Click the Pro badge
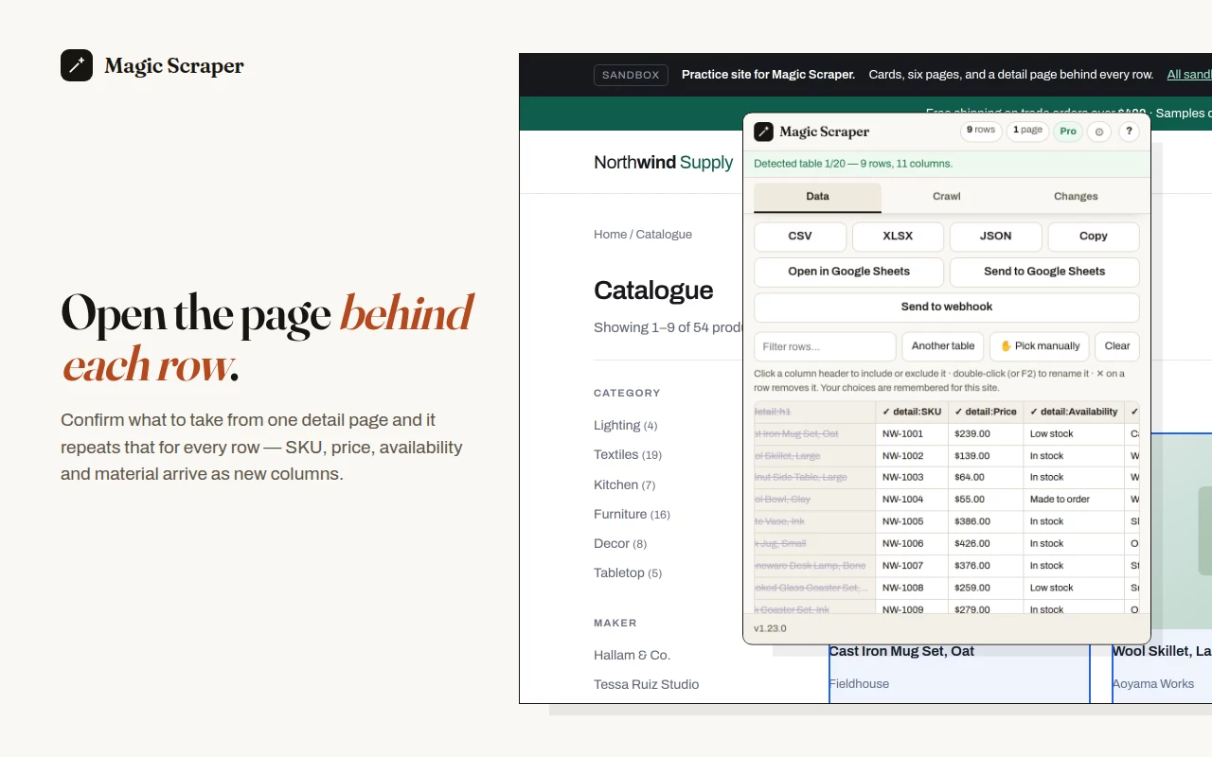The height and width of the screenshot is (757, 1212). 1068,132
